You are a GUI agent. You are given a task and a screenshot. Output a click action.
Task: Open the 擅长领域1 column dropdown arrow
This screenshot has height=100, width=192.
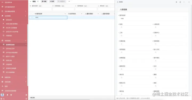pyautogui.click(x=98, y=14)
